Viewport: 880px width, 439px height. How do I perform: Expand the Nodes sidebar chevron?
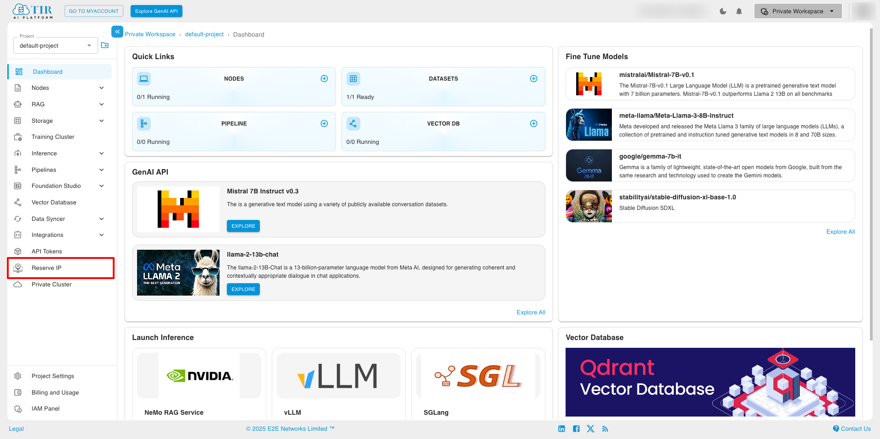pos(102,88)
